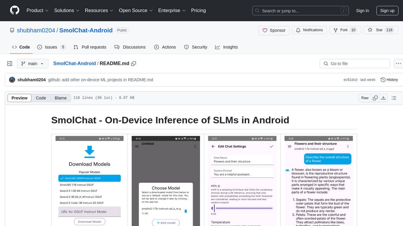The width and height of the screenshot is (403, 226).
Task: Click the Issues count badge 5
Action: click(x=63, y=47)
